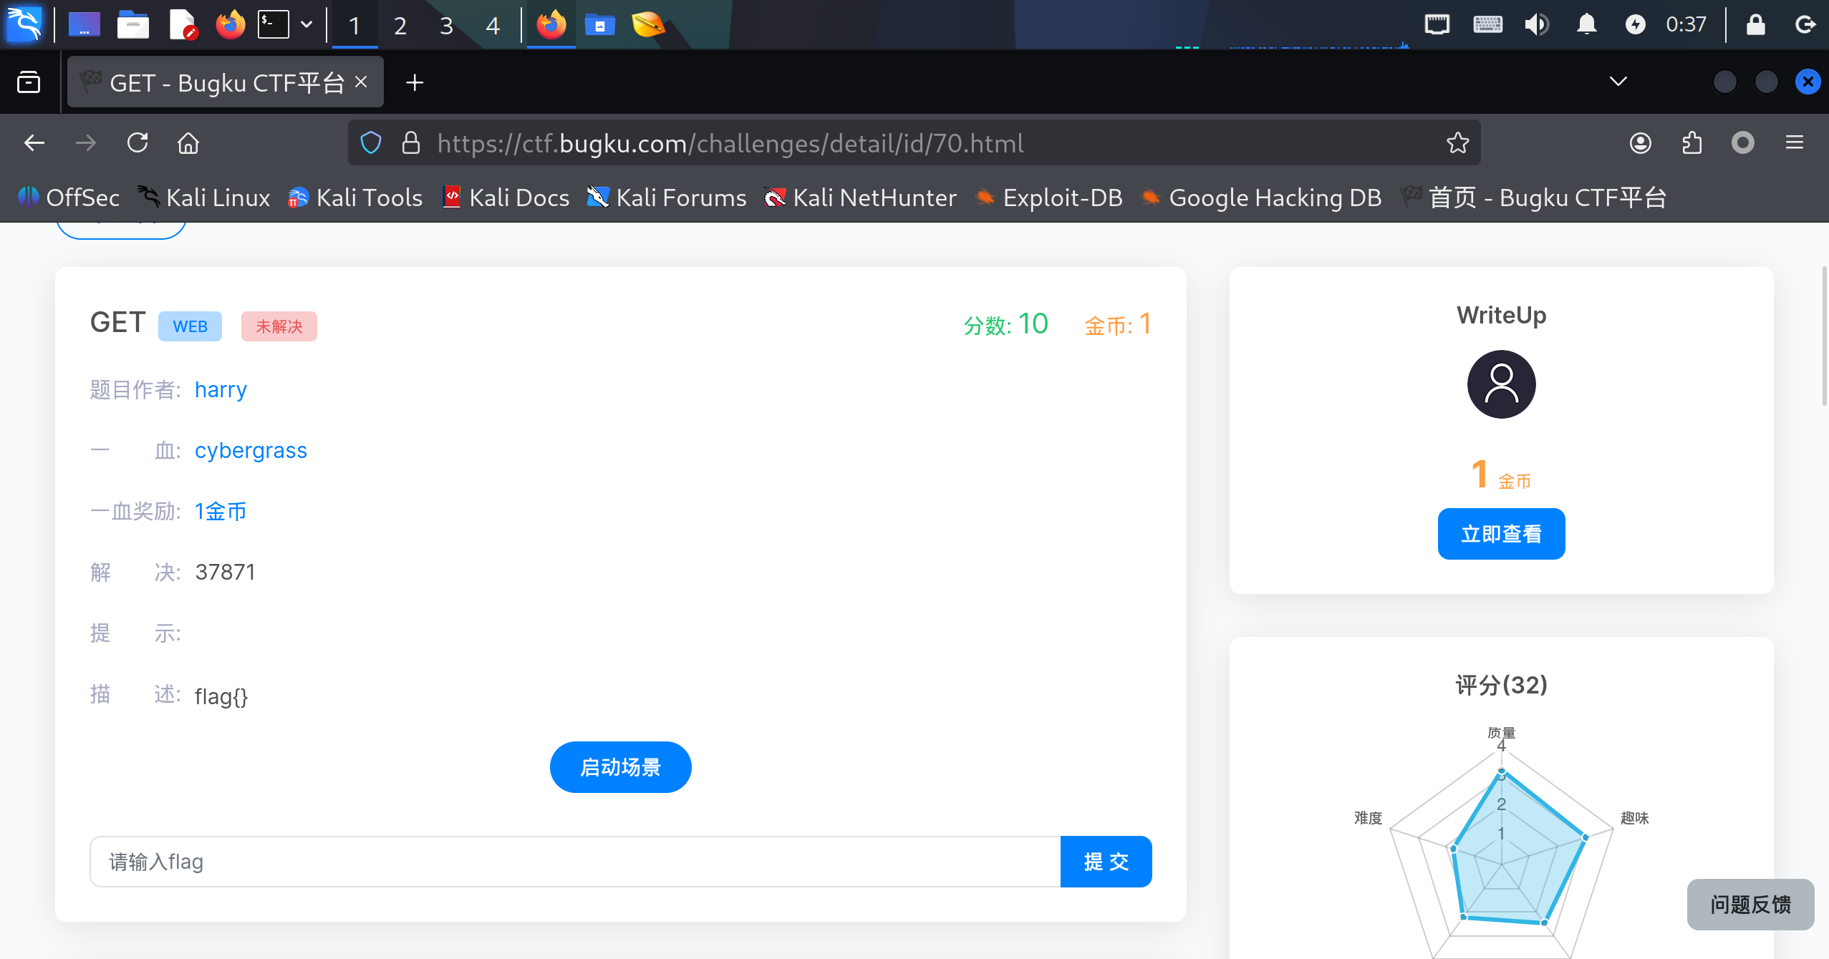Screen dimensions: 1829x959
Task: Open the Exploit-DB bookmark
Action: pyautogui.click(x=1049, y=198)
